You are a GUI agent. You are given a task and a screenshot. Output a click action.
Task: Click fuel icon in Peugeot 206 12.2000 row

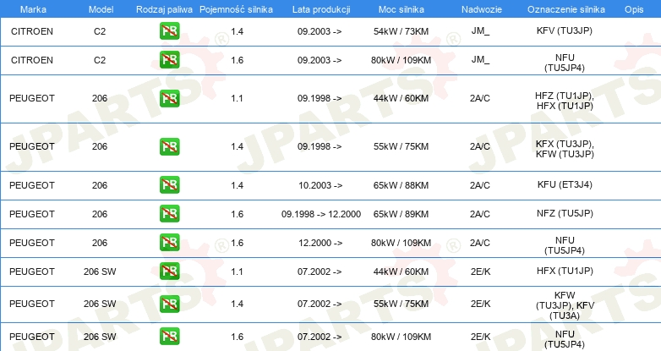pos(169,243)
